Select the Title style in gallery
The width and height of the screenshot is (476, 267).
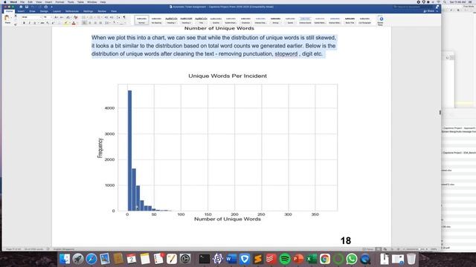(x=201, y=20)
